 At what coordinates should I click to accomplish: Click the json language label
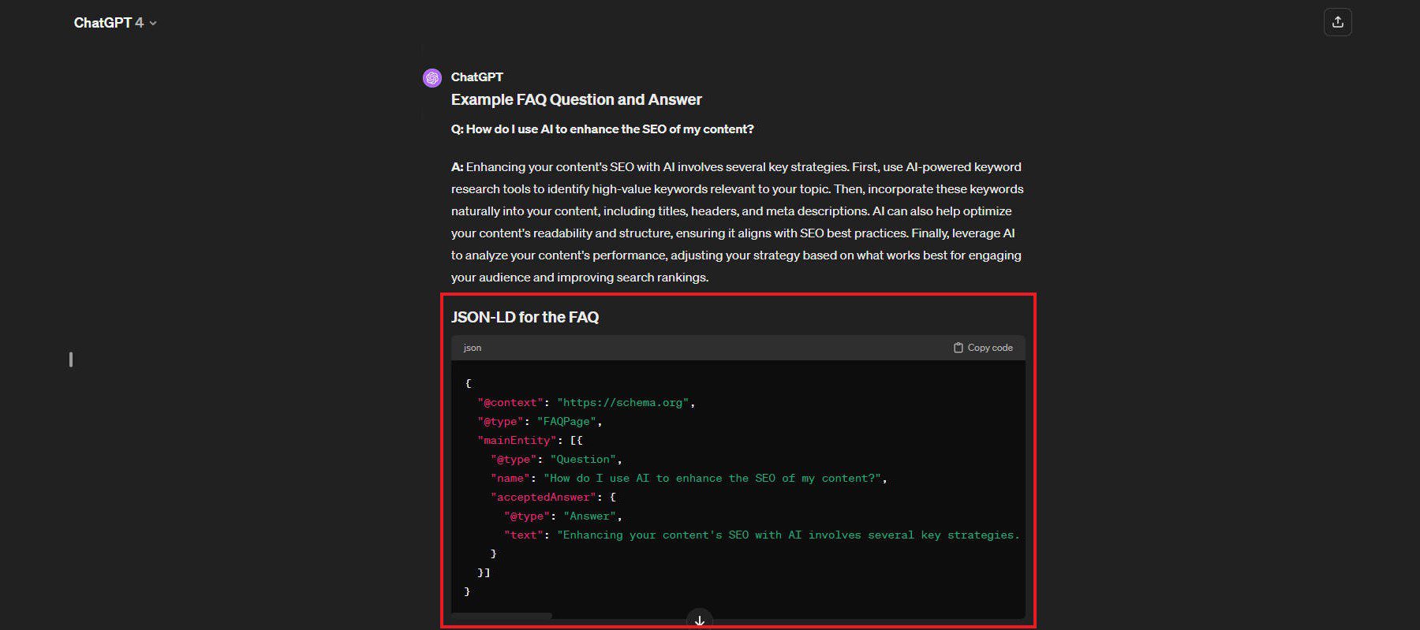coord(473,348)
